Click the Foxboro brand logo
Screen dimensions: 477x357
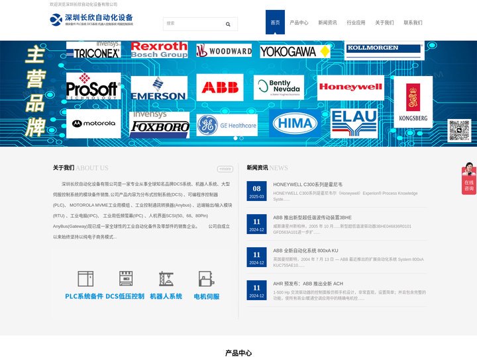(x=160, y=124)
